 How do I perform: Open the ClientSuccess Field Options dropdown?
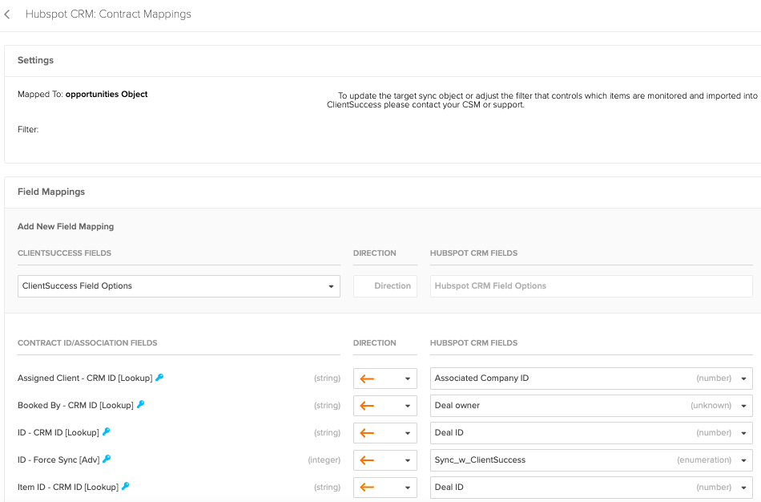(x=179, y=286)
